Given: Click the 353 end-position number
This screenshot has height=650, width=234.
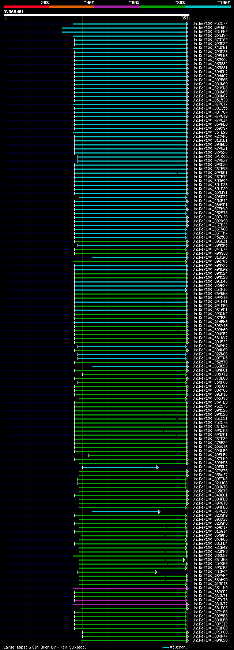Looking at the screenshot, I should pyautogui.click(x=185, y=18).
